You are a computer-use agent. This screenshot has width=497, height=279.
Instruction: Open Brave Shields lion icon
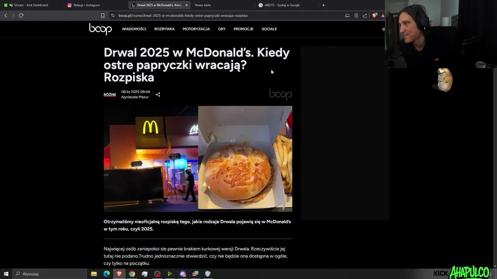click(374, 15)
